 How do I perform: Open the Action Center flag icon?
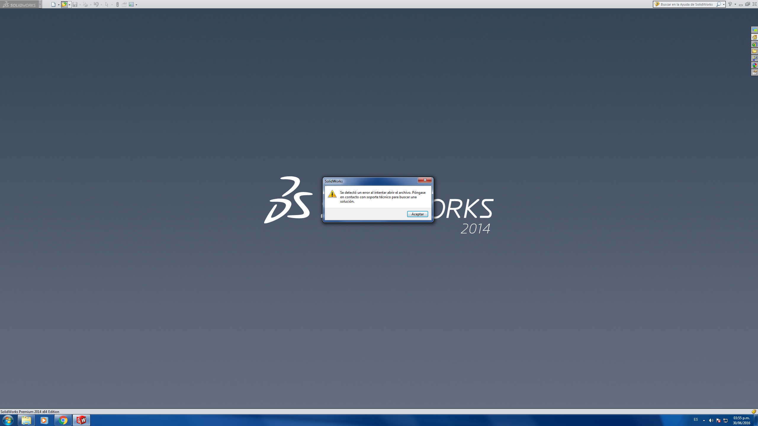coord(718,420)
